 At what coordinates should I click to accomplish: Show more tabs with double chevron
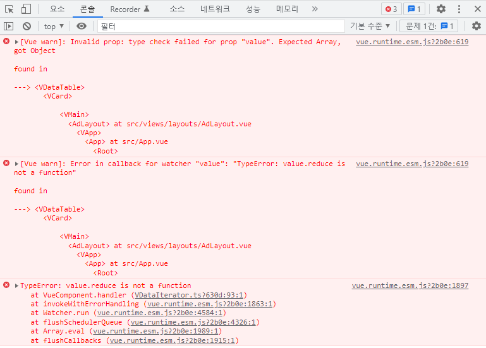pos(315,9)
